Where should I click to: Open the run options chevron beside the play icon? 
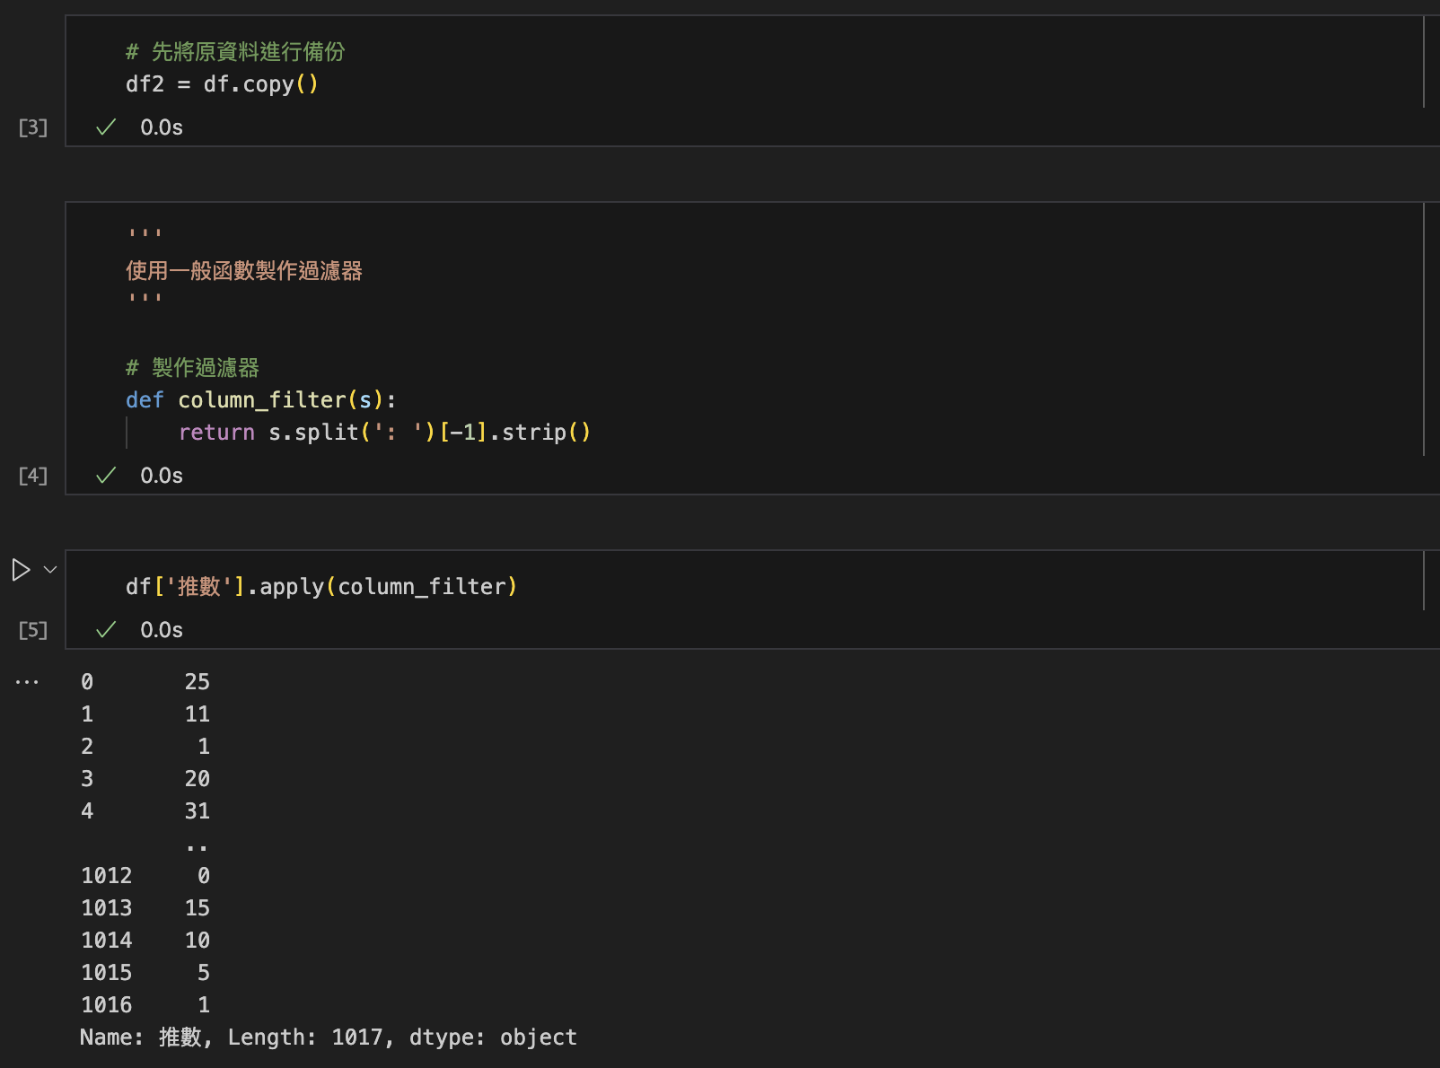click(50, 570)
